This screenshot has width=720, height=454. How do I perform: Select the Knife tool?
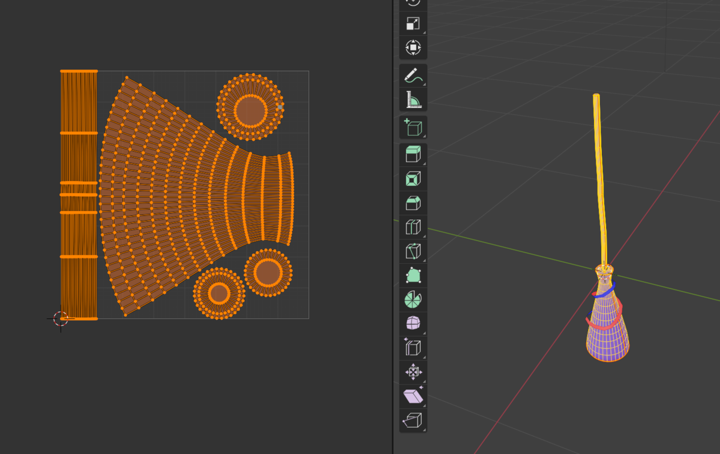tap(412, 251)
